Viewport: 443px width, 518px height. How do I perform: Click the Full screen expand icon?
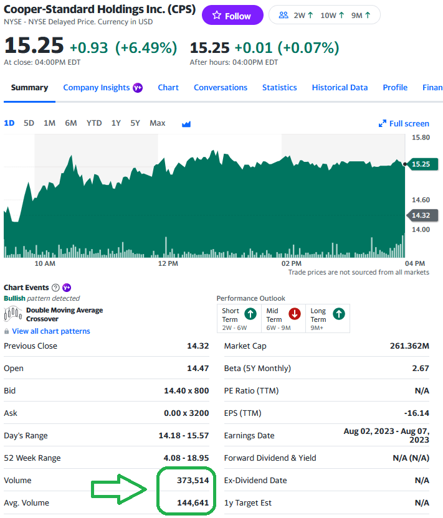coord(383,123)
